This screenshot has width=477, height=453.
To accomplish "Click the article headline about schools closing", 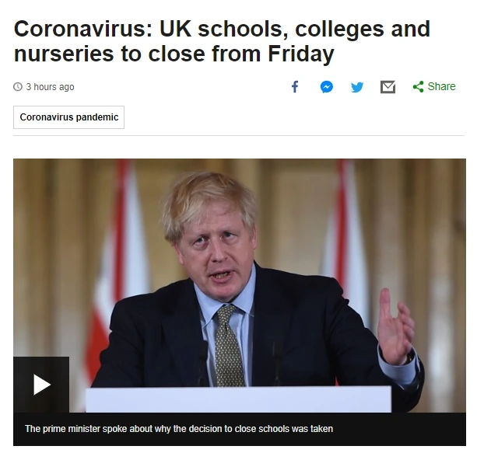I will coord(222,41).
